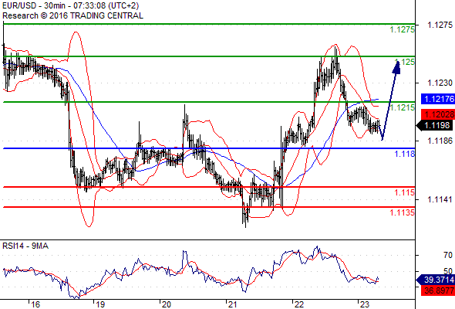Click the green 1.125 resistance label
Image resolution: width=455 pixels, height=309 pixels.
[405, 62]
